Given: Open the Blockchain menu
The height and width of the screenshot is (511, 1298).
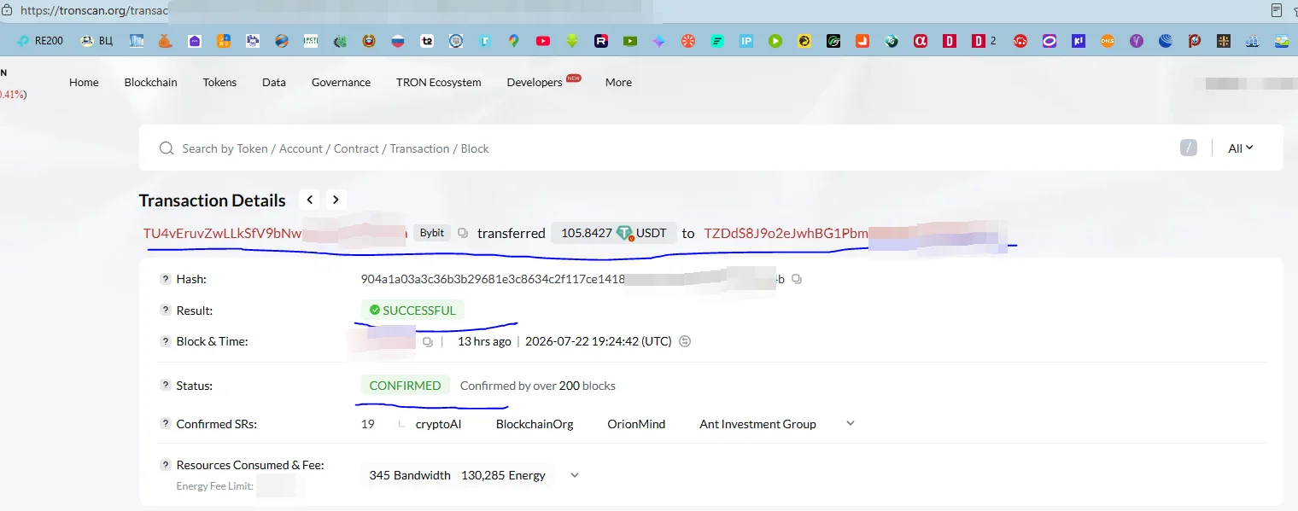Looking at the screenshot, I should [151, 83].
